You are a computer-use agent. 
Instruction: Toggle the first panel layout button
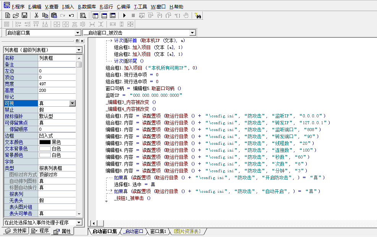95,16
